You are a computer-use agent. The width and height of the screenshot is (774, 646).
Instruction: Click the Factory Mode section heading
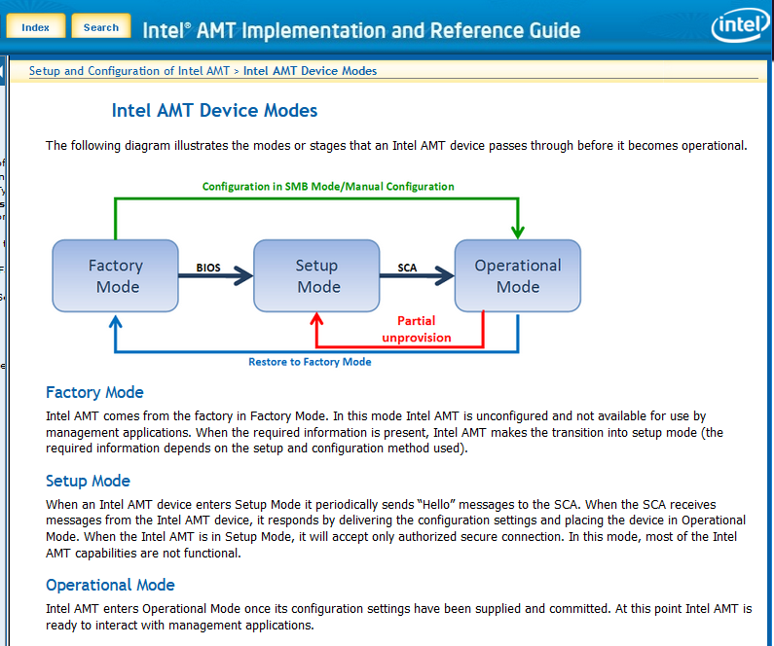click(x=94, y=392)
